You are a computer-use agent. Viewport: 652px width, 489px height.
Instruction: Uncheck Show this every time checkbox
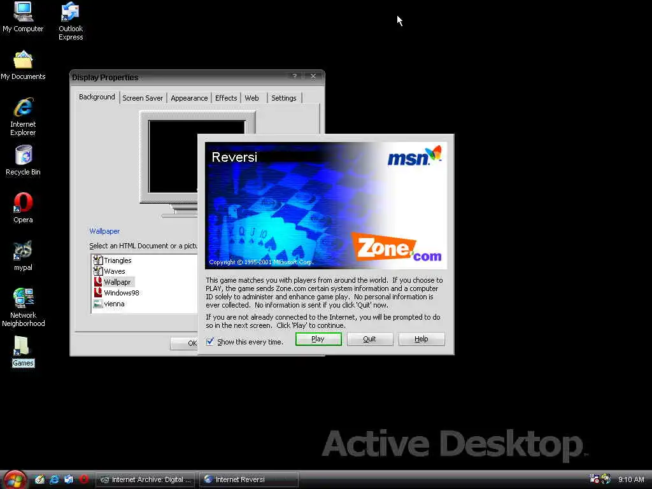click(x=210, y=342)
